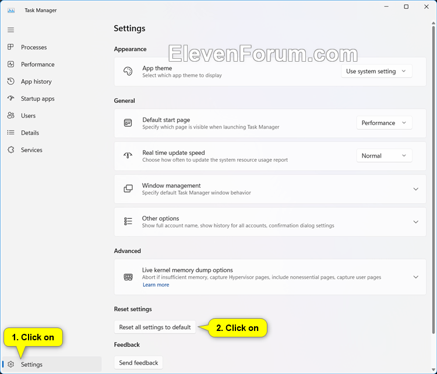437x374 pixels.
Task: Open App history in sidebar
Action: (53, 81)
